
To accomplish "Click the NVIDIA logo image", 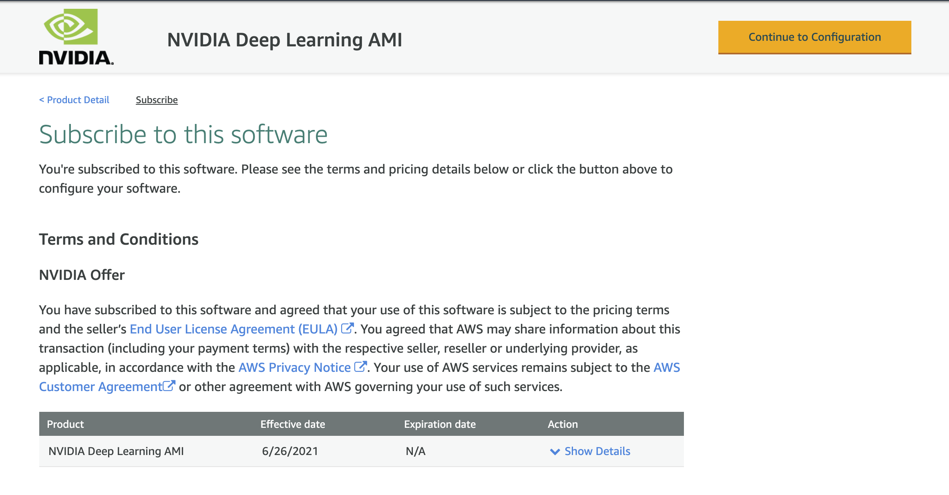I will [76, 37].
